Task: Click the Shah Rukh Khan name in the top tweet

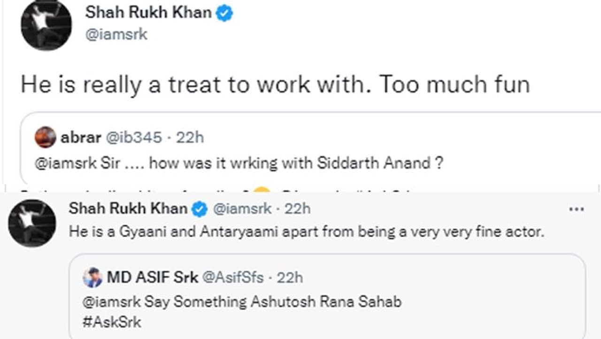Action: (148, 13)
